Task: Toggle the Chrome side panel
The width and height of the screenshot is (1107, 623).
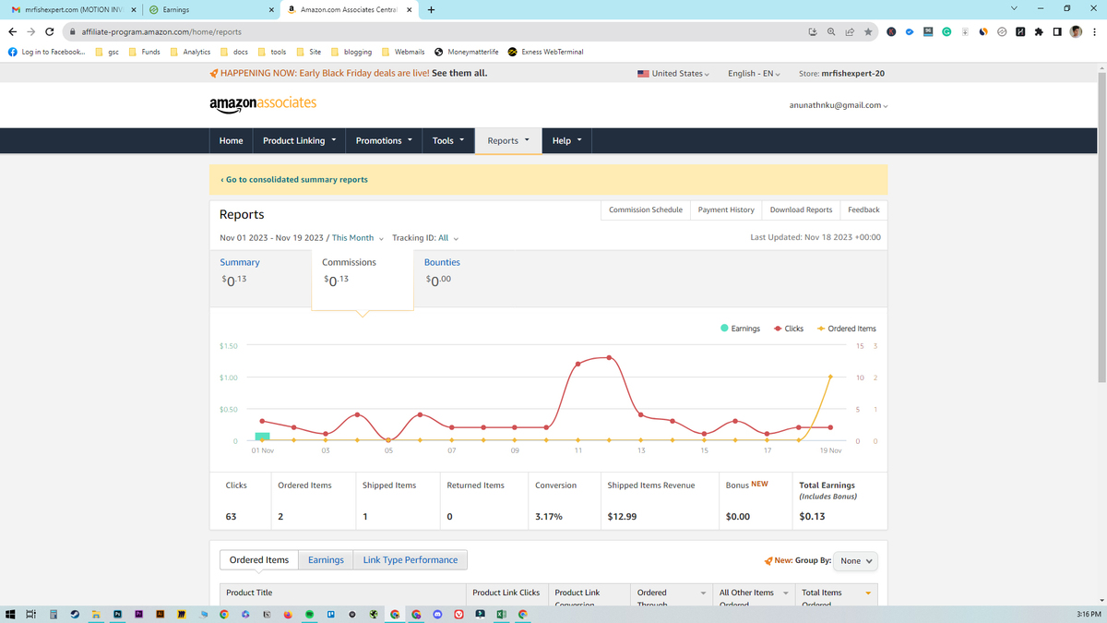Action: click(x=1057, y=31)
